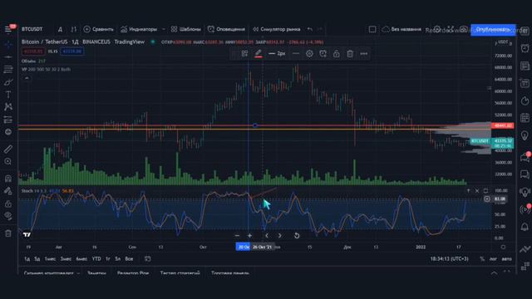Viewport: 532px width, 299px height.
Task: Activate the zoom in tool
Action: pos(8,161)
